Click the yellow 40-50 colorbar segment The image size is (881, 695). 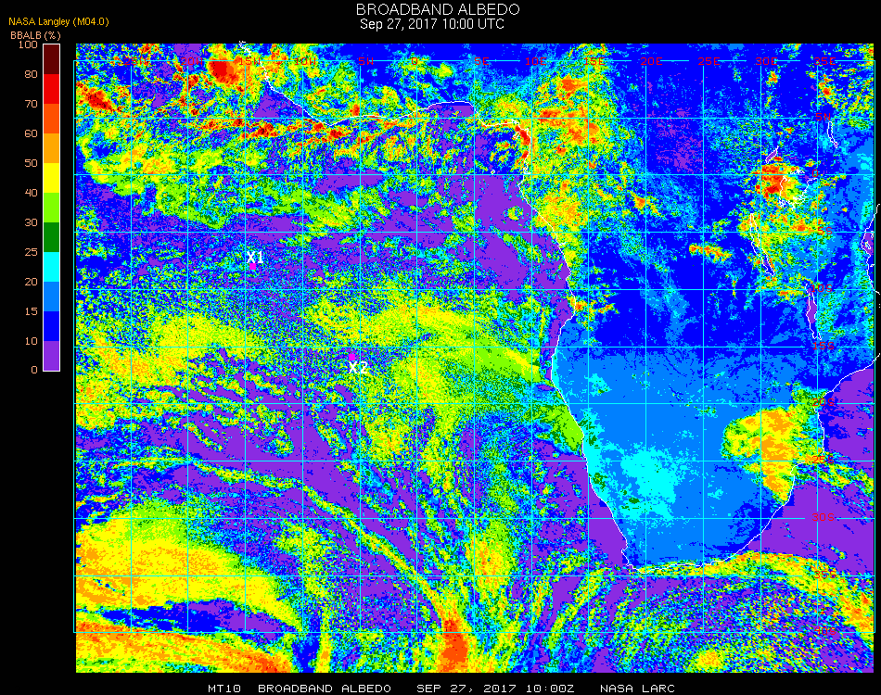52,178
